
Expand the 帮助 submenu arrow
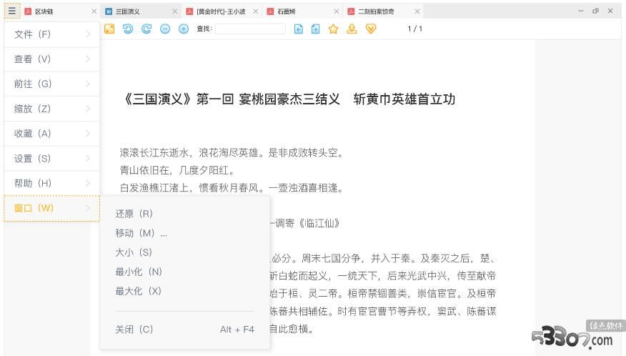pyautogui.click(x=88, y=183)
